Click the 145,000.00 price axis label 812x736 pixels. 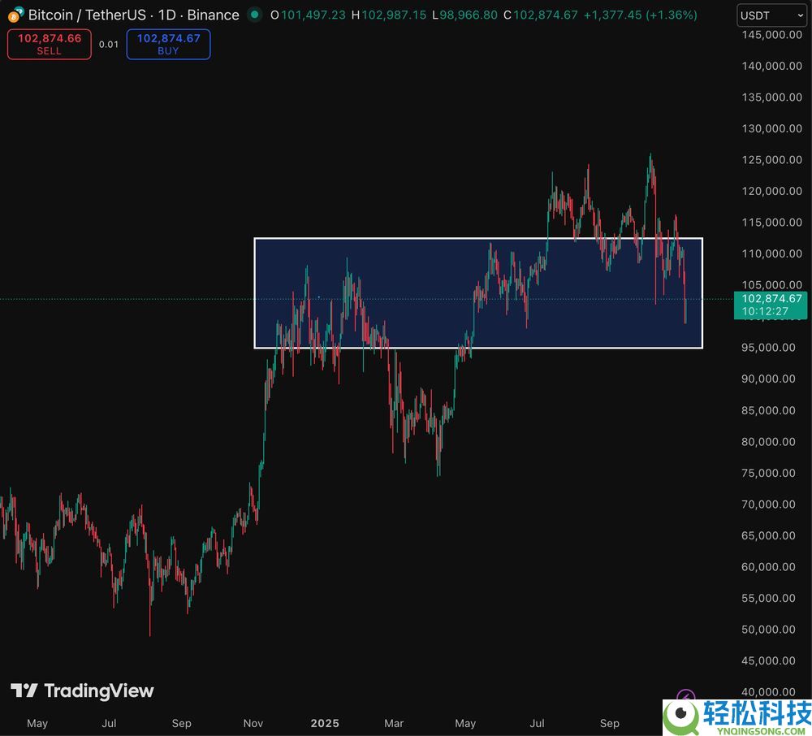(771, 35)
